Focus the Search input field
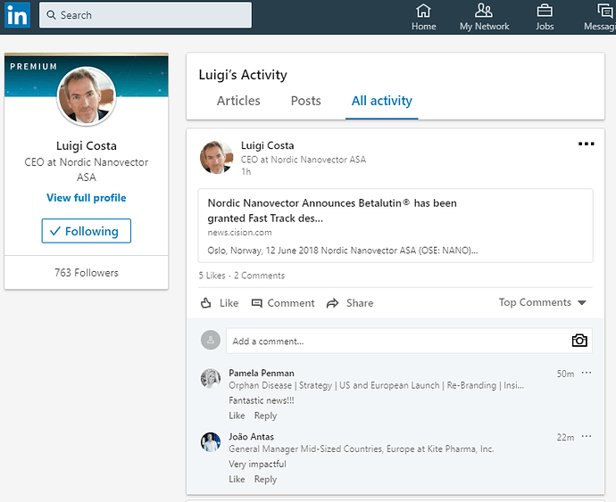The image size is (616, 502). tap(146, 15)
